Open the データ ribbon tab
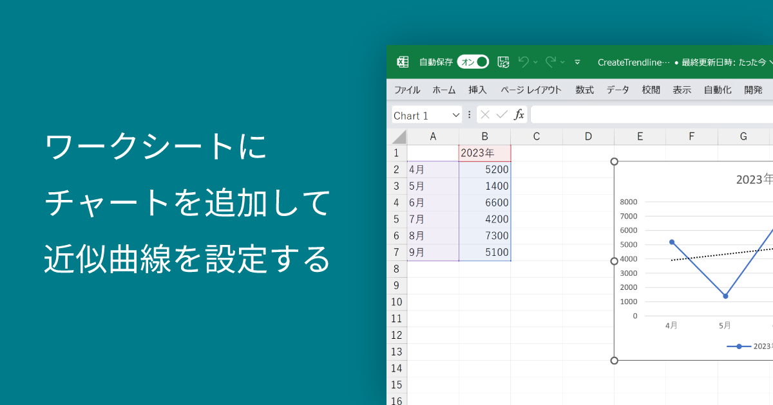 pos(617,90)
